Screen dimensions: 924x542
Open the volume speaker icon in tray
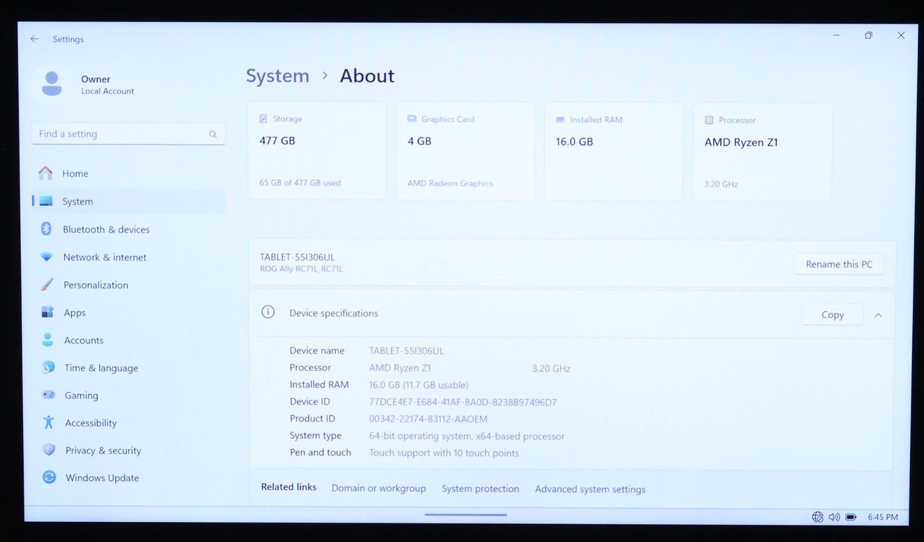click(x=834, y=517)
